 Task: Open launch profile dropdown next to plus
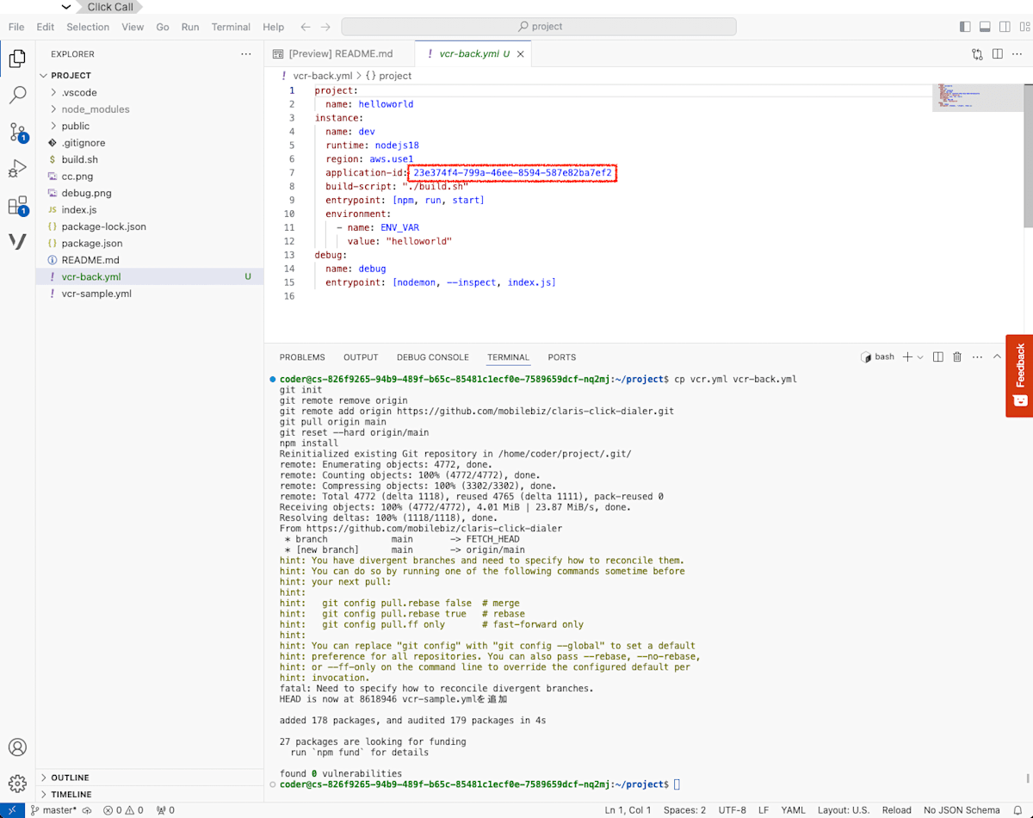(920, 356)
